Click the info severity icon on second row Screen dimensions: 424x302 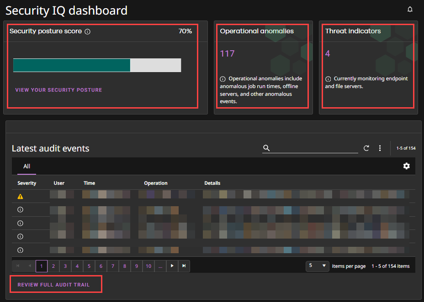point(20,209)
